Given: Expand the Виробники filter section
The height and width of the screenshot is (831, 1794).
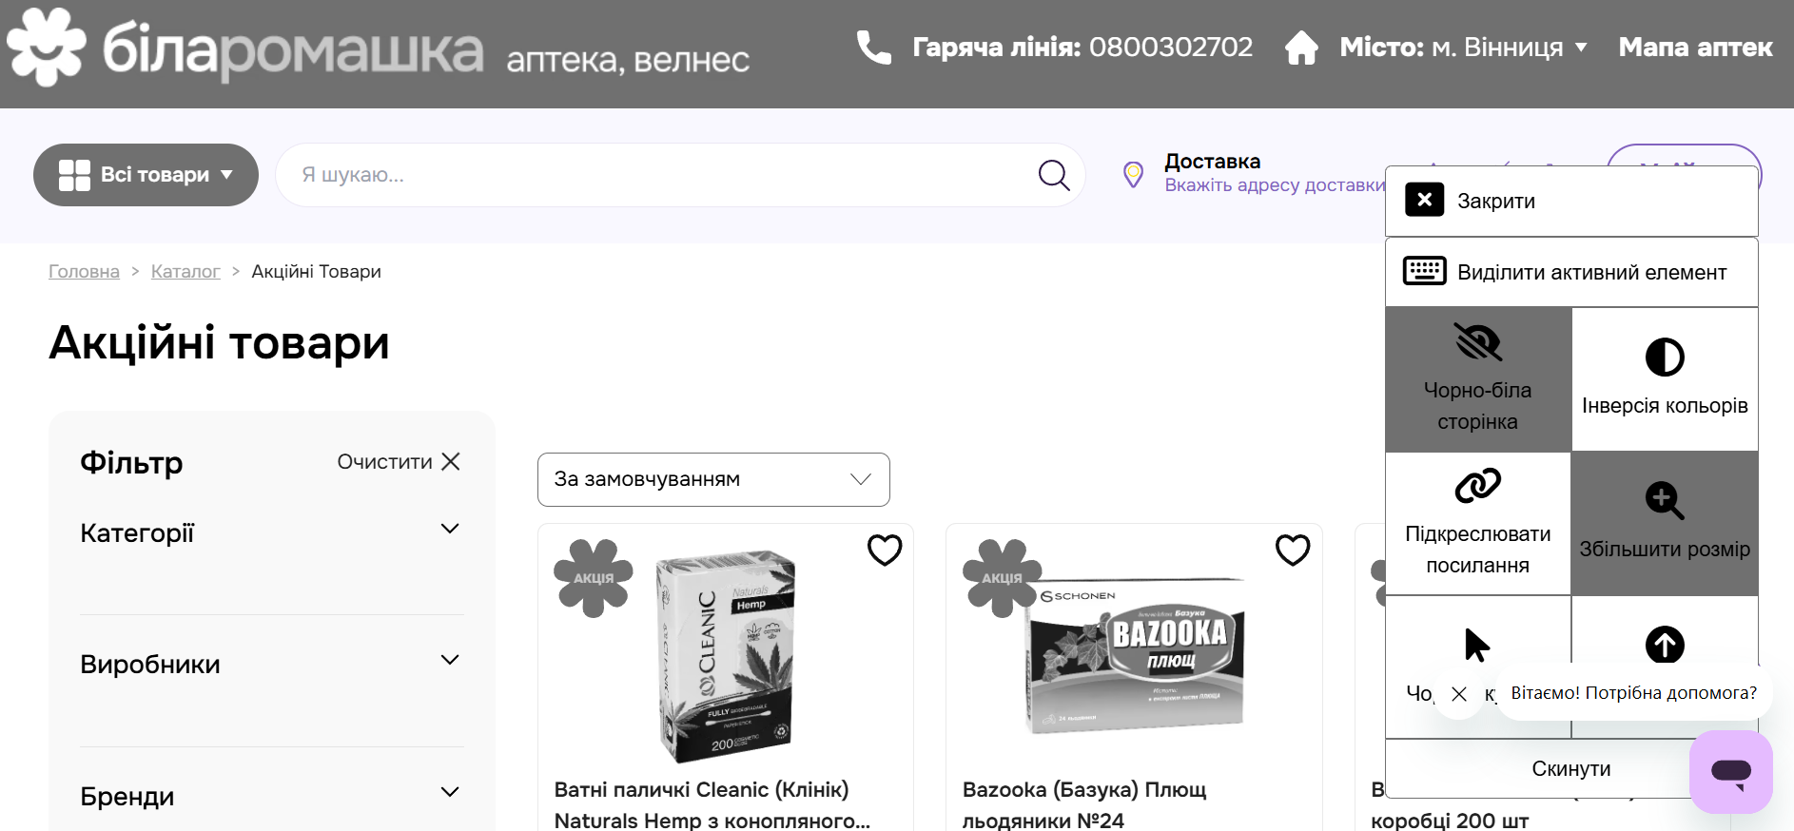Looking at the screenshot, I should click(x=271, y=664).
